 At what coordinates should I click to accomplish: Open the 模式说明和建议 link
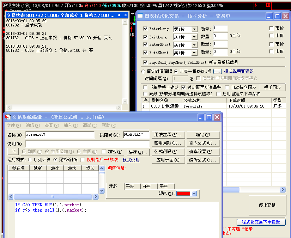239,71
